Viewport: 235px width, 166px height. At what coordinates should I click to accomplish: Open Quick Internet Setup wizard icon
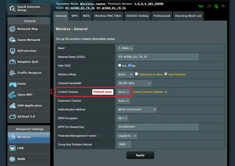12,9
